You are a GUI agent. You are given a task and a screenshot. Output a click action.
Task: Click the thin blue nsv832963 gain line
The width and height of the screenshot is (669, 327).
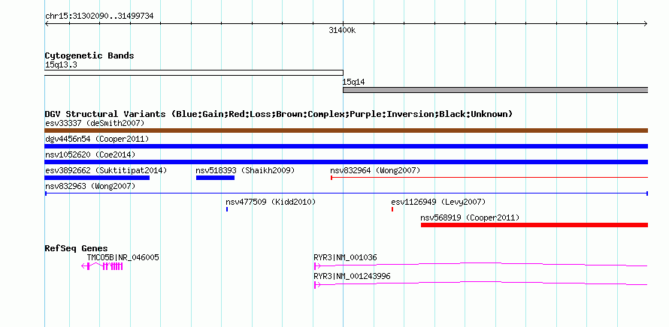(347, 193)
